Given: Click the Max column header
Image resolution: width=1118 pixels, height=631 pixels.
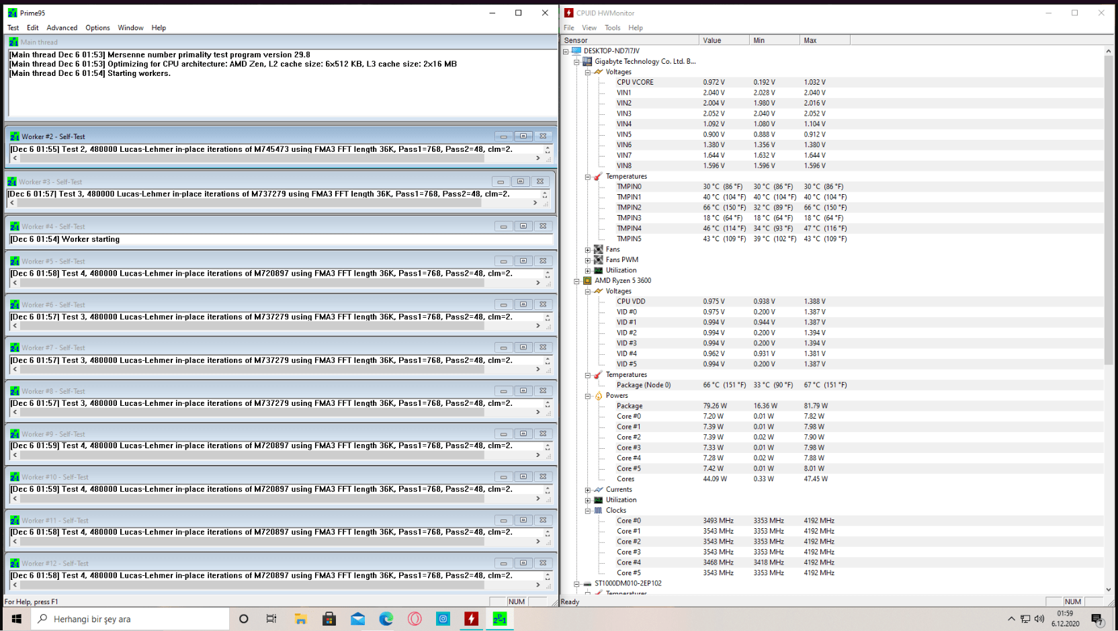Looking at the screenshot, I should (825, 40).
